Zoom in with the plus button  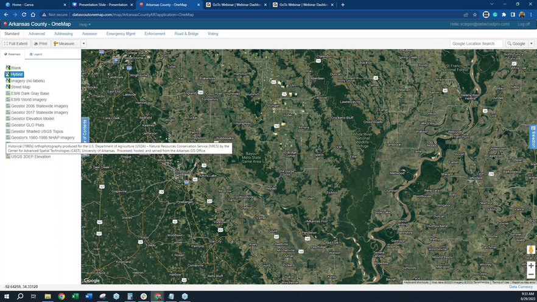pyautogui.click(x=531, y=265)
